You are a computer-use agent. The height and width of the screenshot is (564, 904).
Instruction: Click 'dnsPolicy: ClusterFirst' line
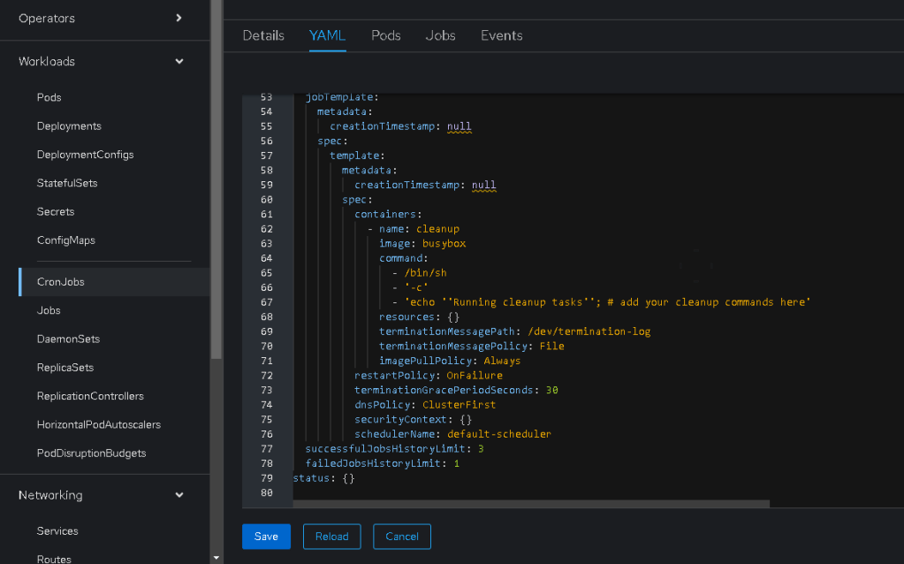pos(425,404)
